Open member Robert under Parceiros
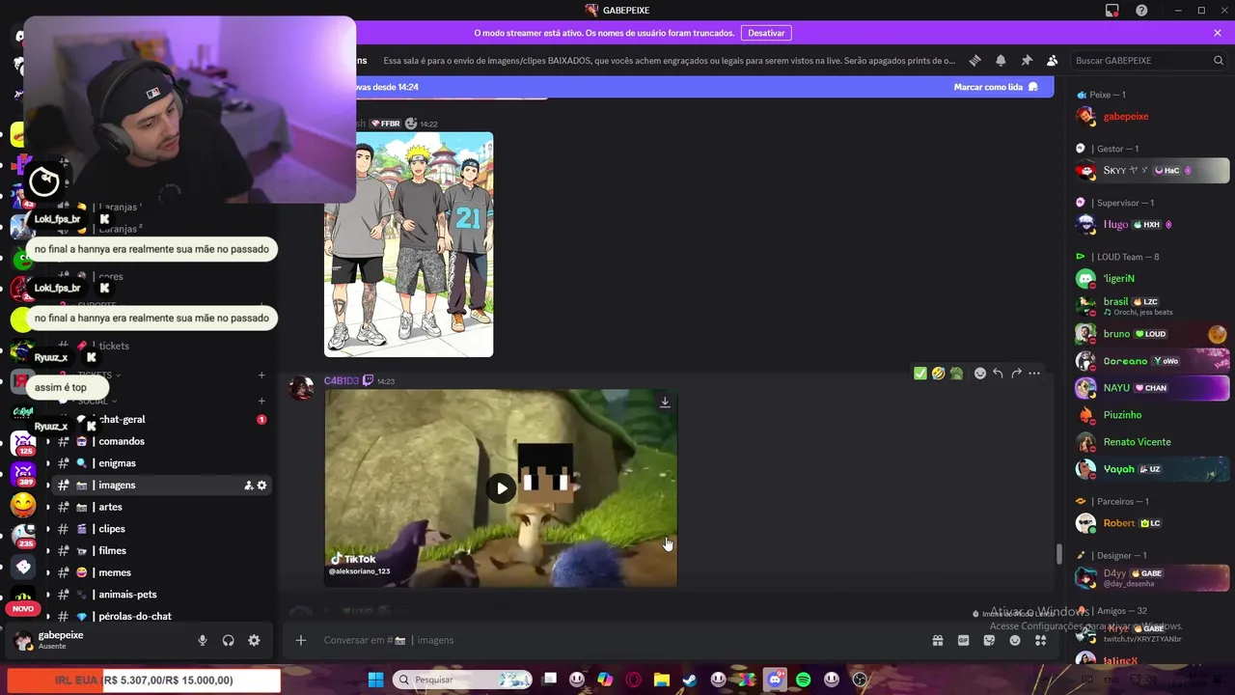The height and width of the screenshot is (695, 1235). pyautogui.click(x=1151, y=523)
